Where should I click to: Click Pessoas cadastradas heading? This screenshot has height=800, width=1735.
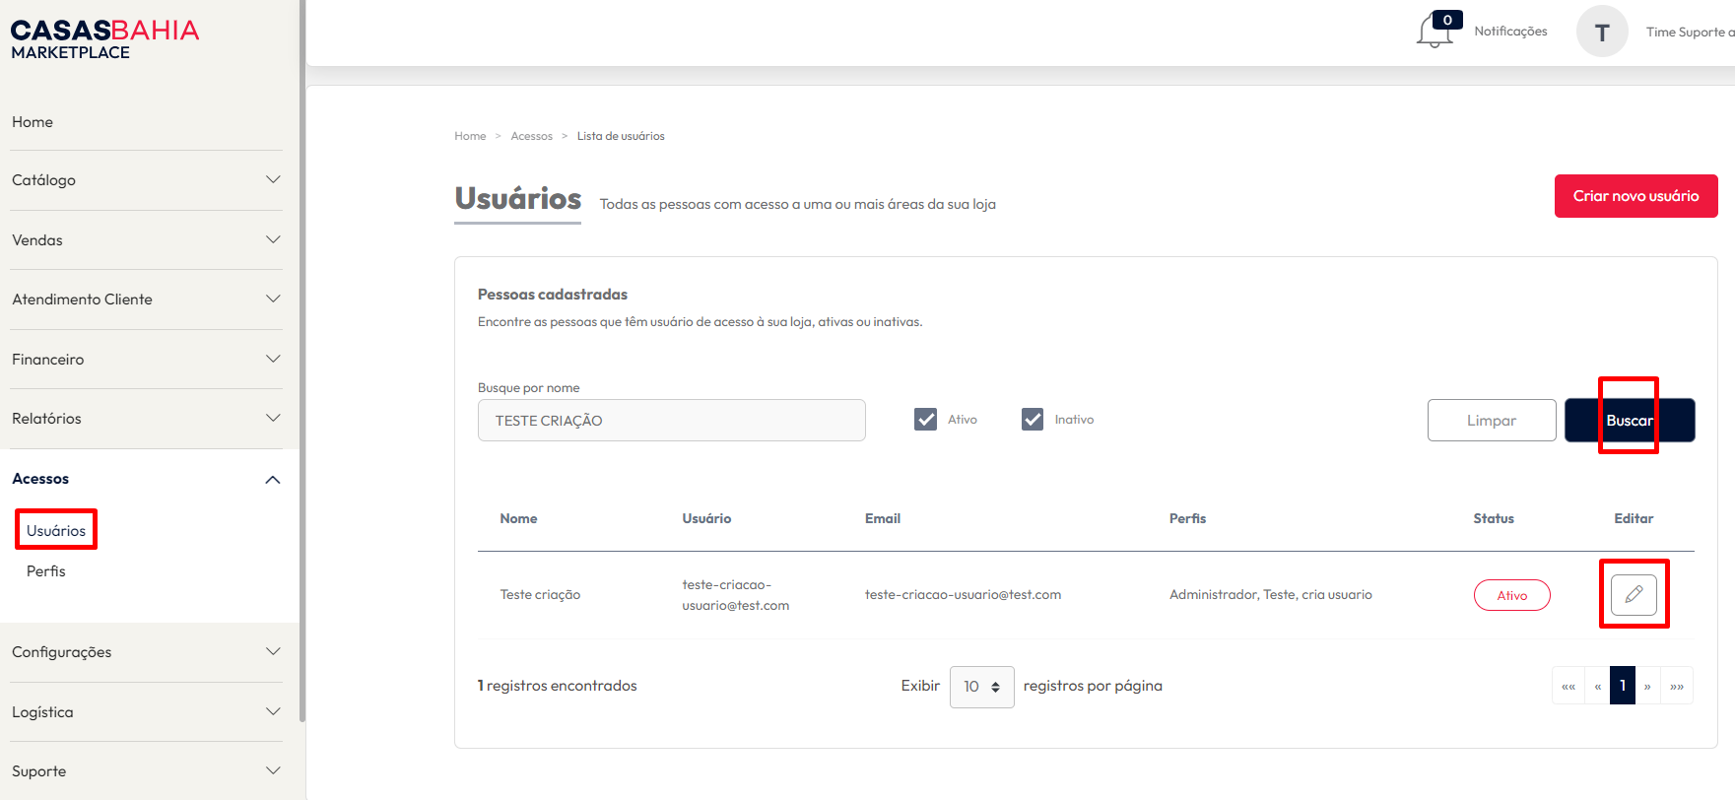point(553,295)
